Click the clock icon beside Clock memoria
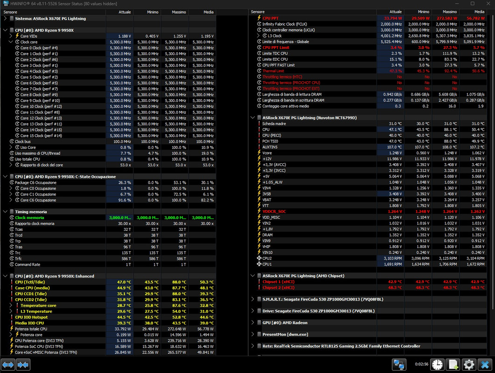Screen dimensions: 495x373 tap(12, 217)
